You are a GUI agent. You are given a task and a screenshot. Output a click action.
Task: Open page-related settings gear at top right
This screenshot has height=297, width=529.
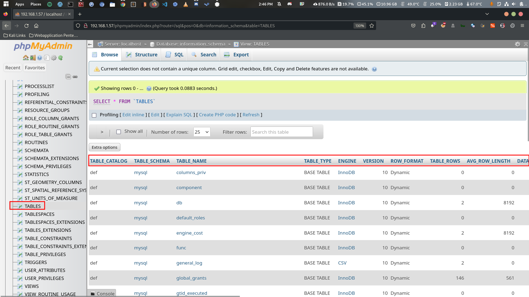pyautogui.click(x=518, y=44)
